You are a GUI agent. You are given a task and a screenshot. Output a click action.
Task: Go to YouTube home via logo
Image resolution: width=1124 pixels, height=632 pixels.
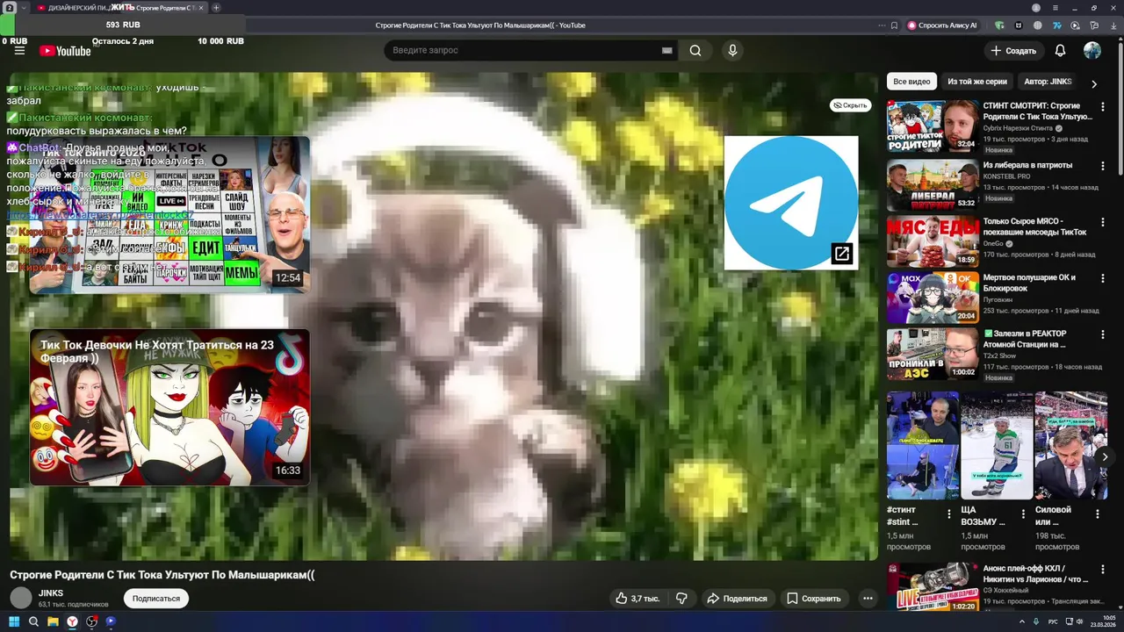tap(65, 51)
